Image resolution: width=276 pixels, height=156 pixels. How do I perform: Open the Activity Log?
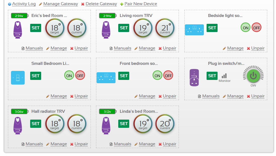pos(24,4)
